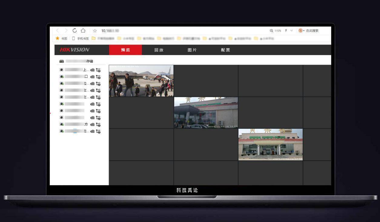Switch to the 回放 playback tab

click(x=159, y=50)
